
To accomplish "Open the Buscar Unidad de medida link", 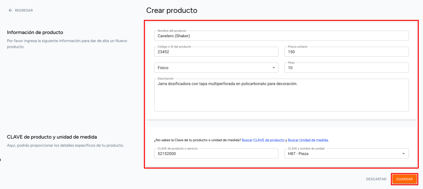I will point(308,140).
